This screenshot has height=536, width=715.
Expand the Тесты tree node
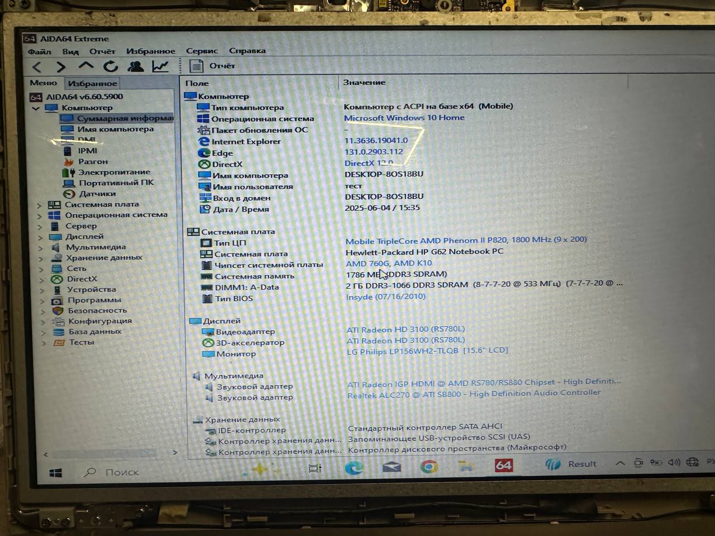coord(44,343)
